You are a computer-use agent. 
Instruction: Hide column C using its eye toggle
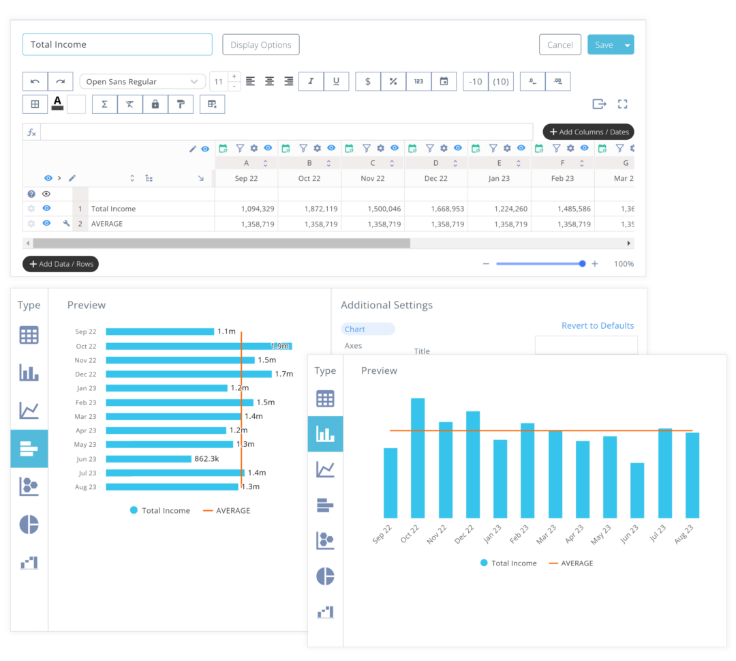[395, 148]
